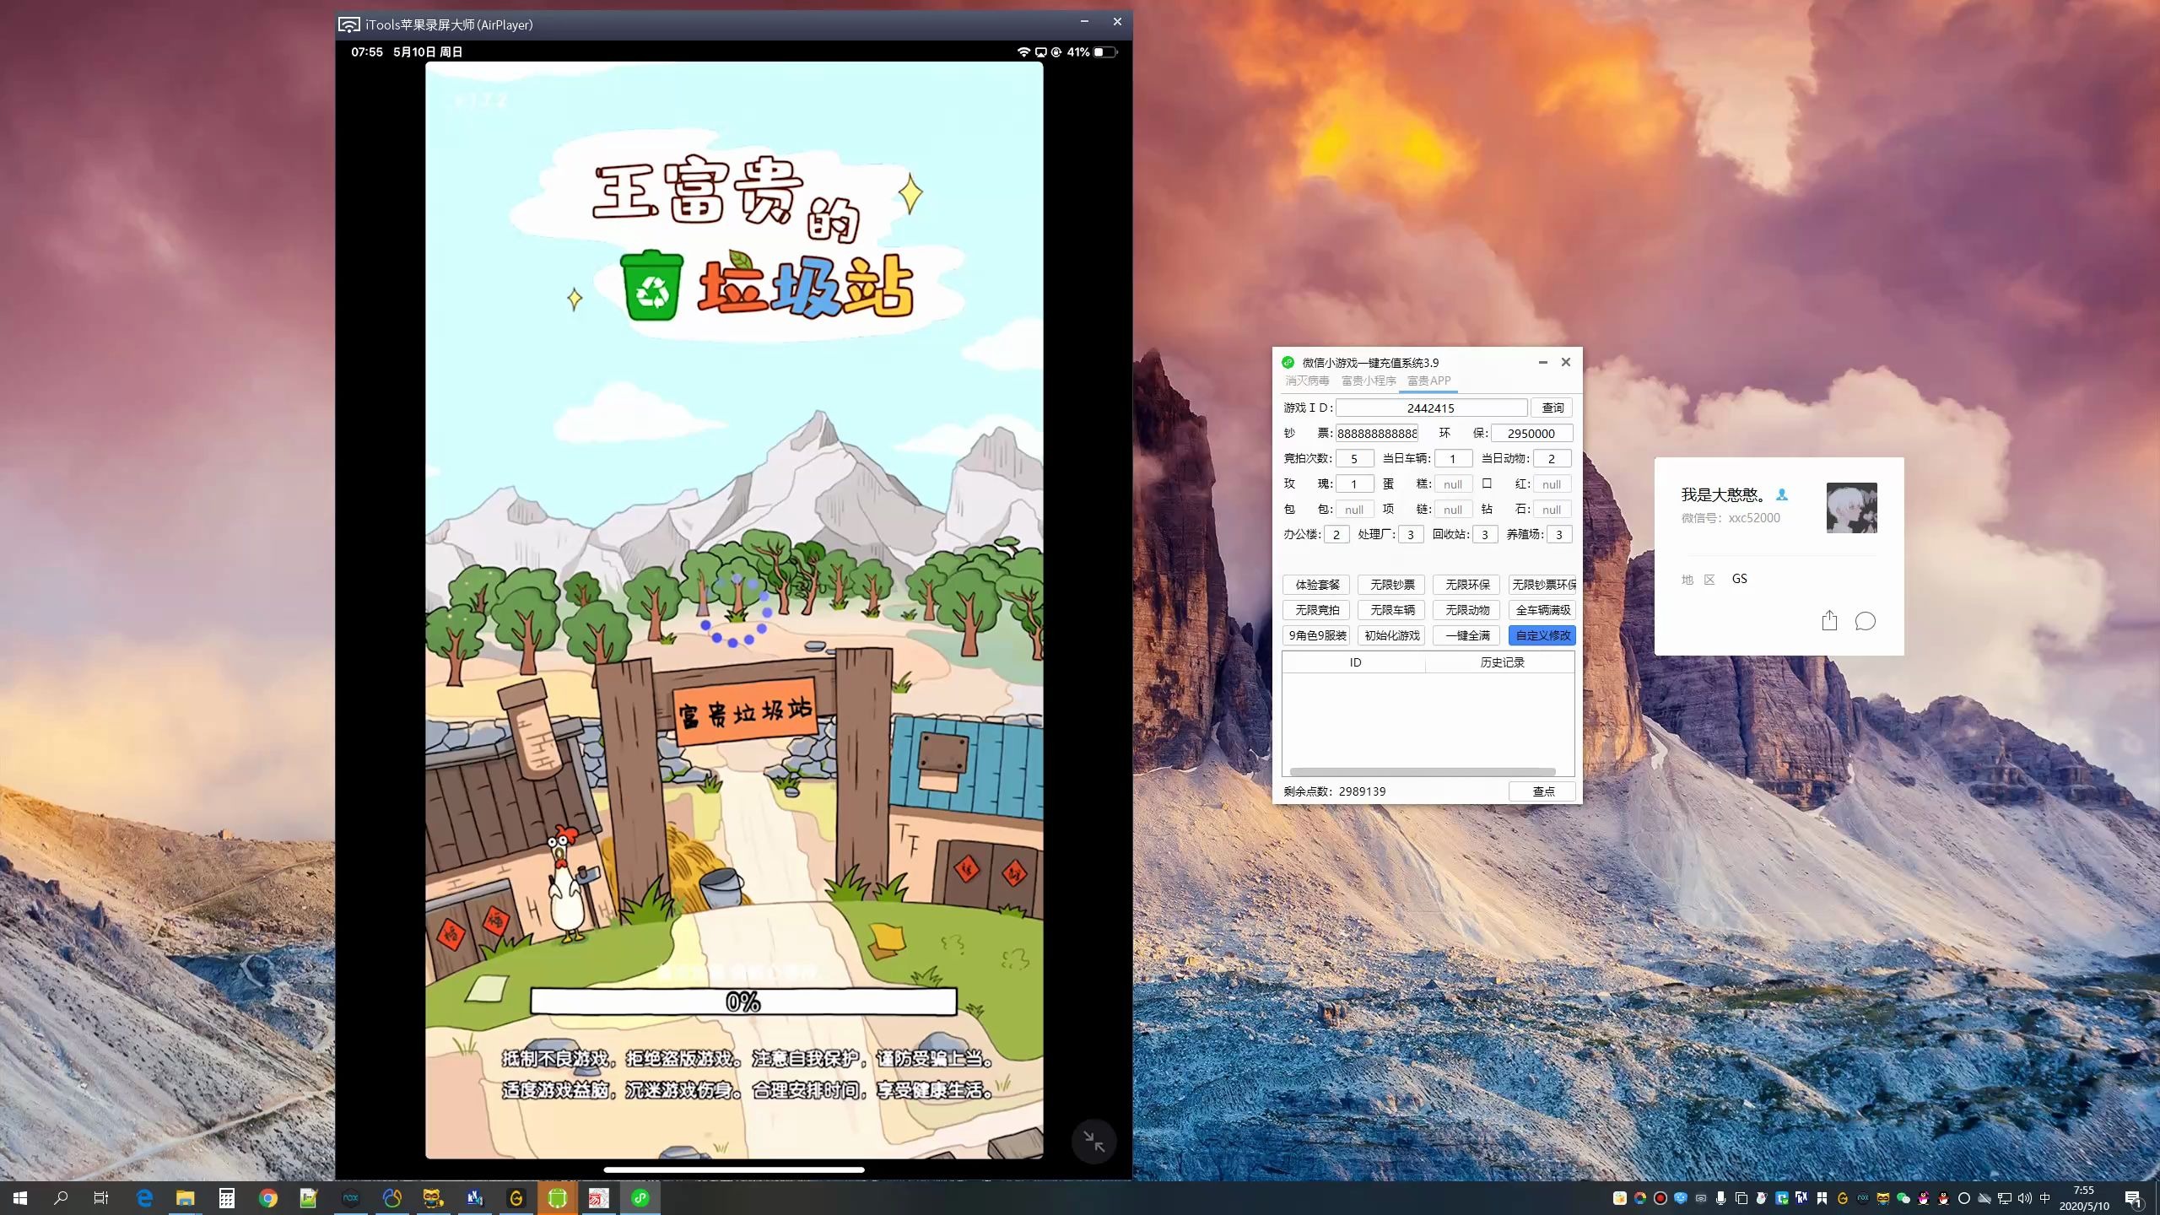Click the 游戏ID input field
Viewport: 2160px width, 1215px height.
point(1431,408)
